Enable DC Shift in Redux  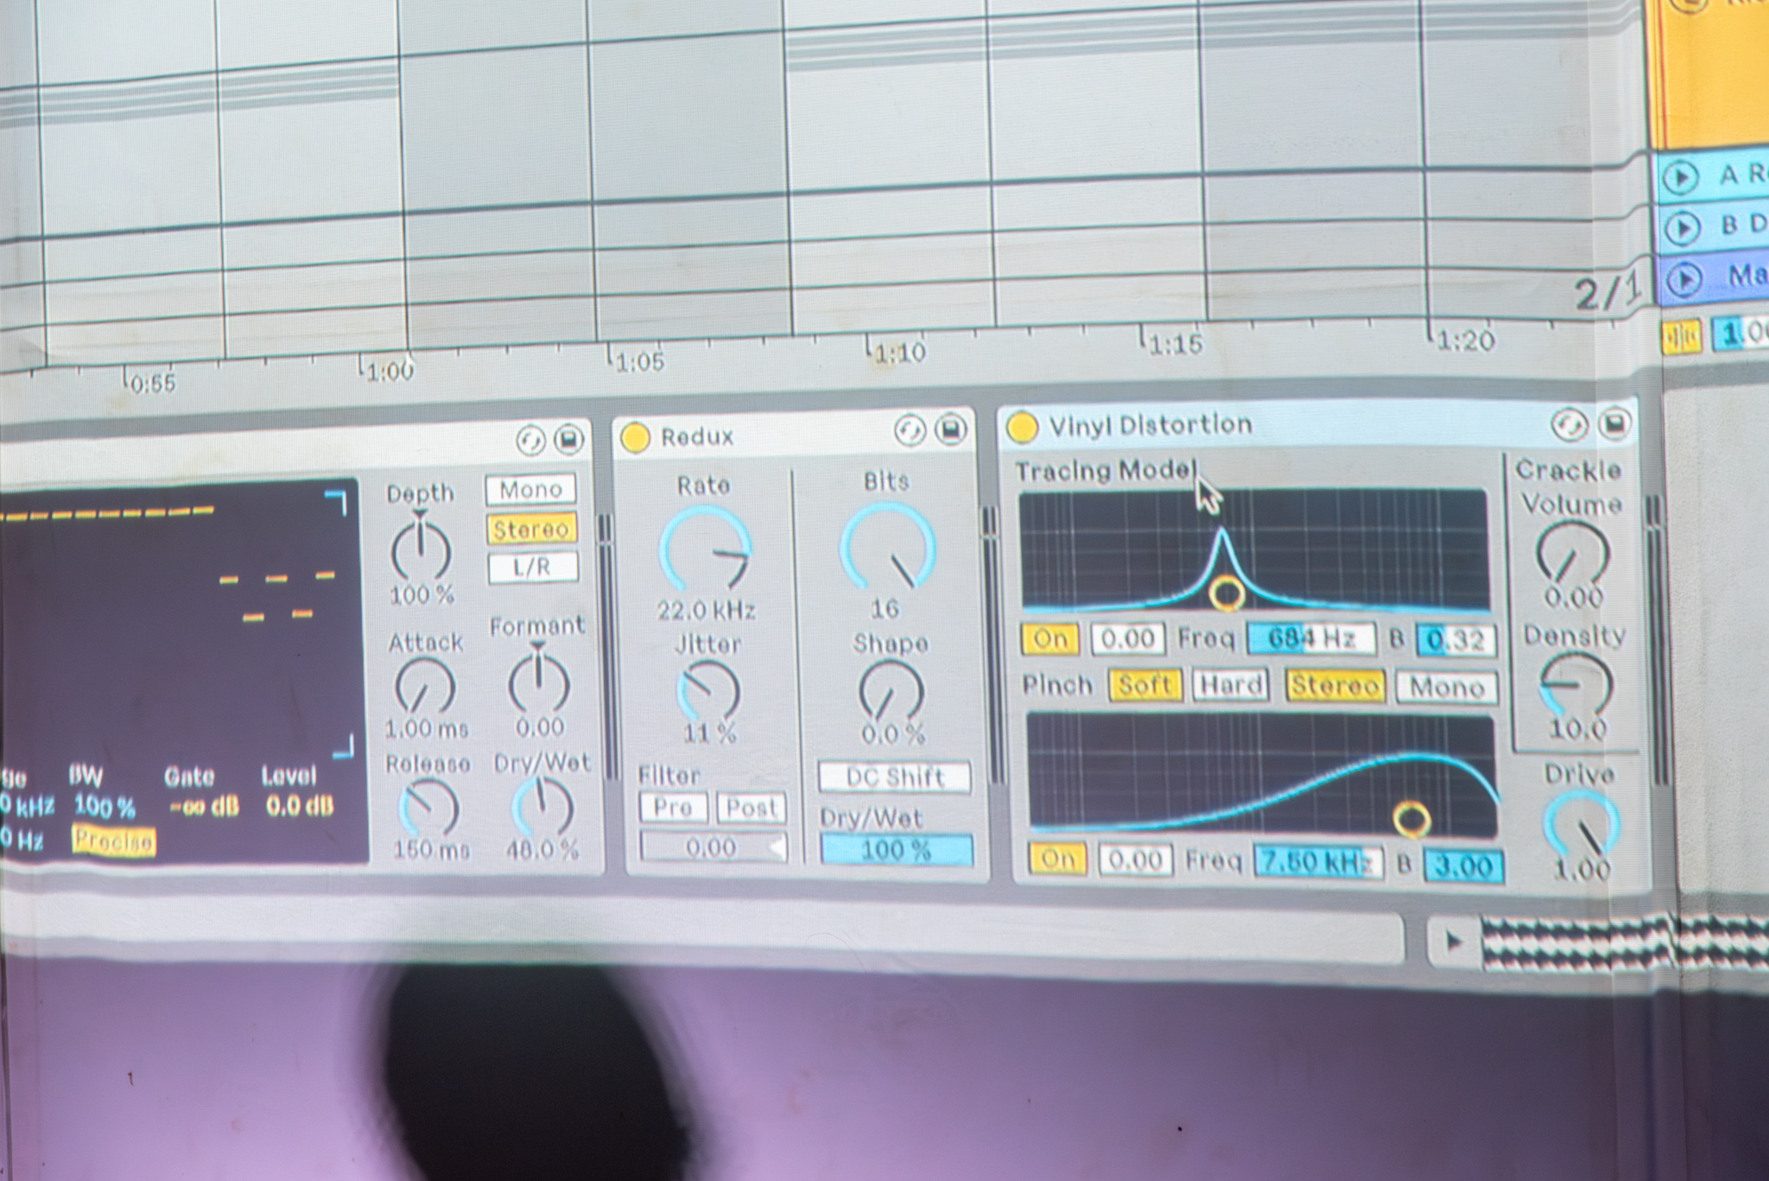point(894,777)
